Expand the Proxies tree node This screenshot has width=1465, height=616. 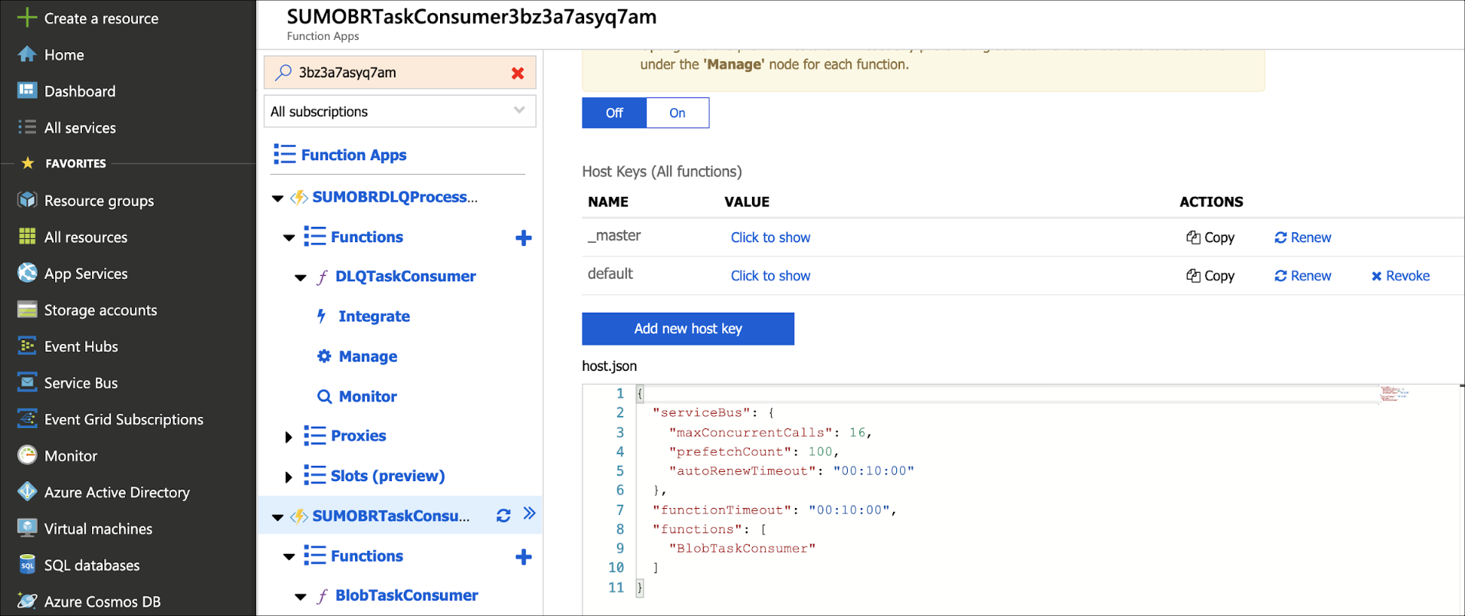pos(288,437)
